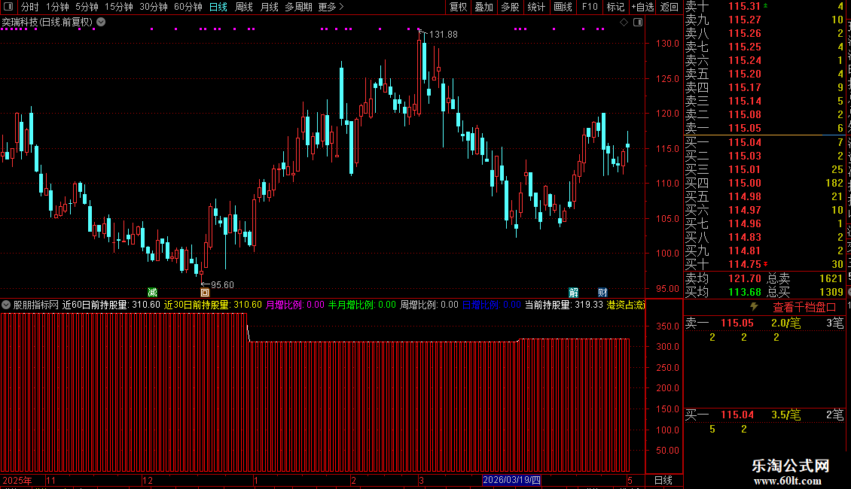Click 总卖 volume 1621
The image size is (851, 489).
(831, 278)
